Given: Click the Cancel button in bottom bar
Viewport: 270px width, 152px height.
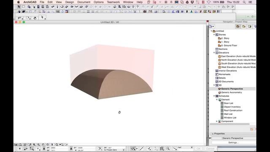Looking at the screenshot, I should (x=210, y=149).
